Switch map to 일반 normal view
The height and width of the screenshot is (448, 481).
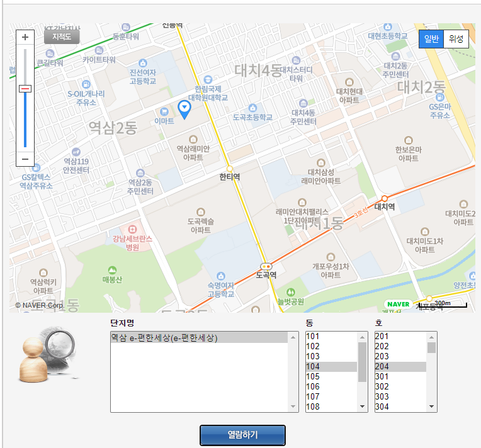click(431, 39)
